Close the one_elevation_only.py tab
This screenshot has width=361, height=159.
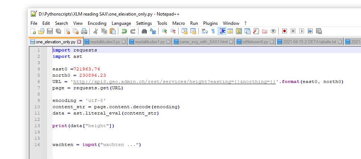click(x=79, y=42)
